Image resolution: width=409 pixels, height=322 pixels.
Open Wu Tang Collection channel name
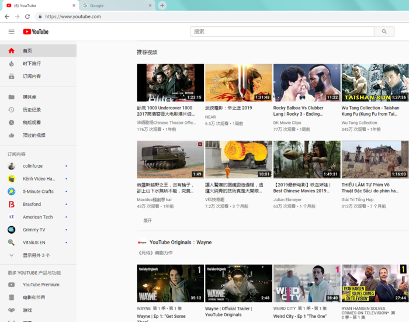[359, 123]
